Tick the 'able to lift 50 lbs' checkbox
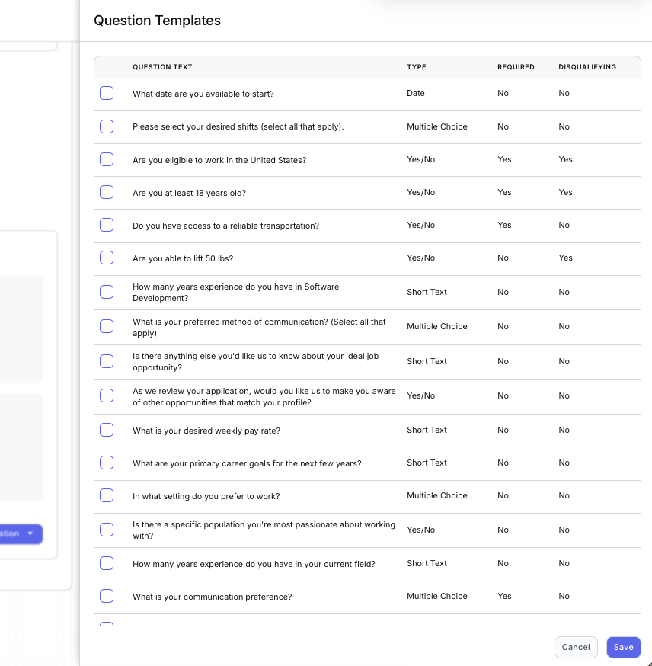 (107, 258)
